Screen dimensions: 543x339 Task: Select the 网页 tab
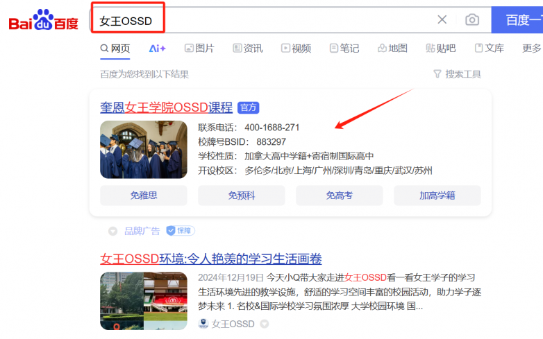coord(115,49)
